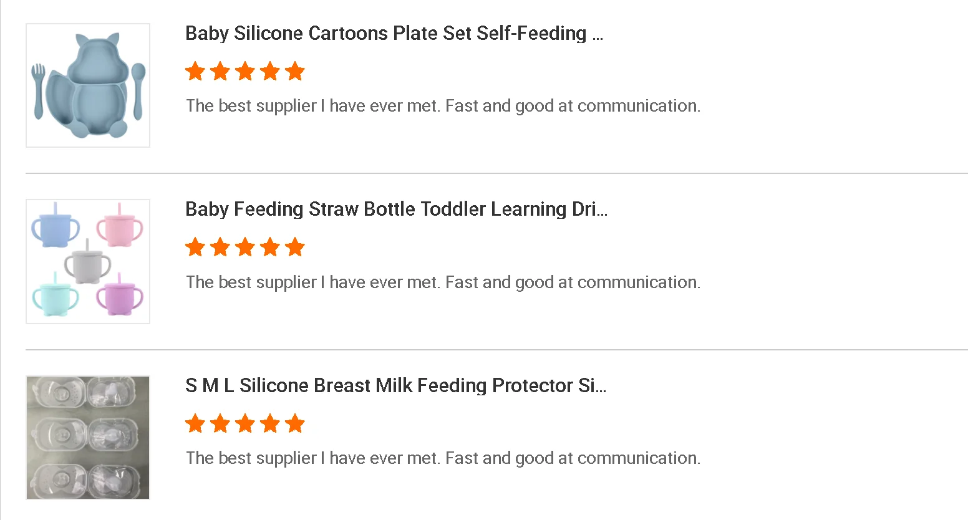Select review text under Breast Milk Protector rating

coord(443,458)
